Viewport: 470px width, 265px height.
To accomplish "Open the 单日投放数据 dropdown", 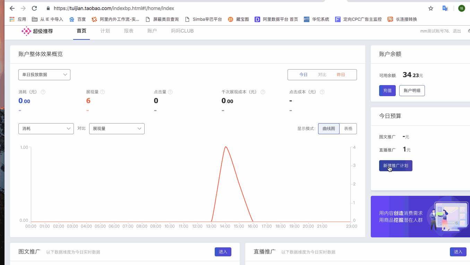I will coord(44,74).
